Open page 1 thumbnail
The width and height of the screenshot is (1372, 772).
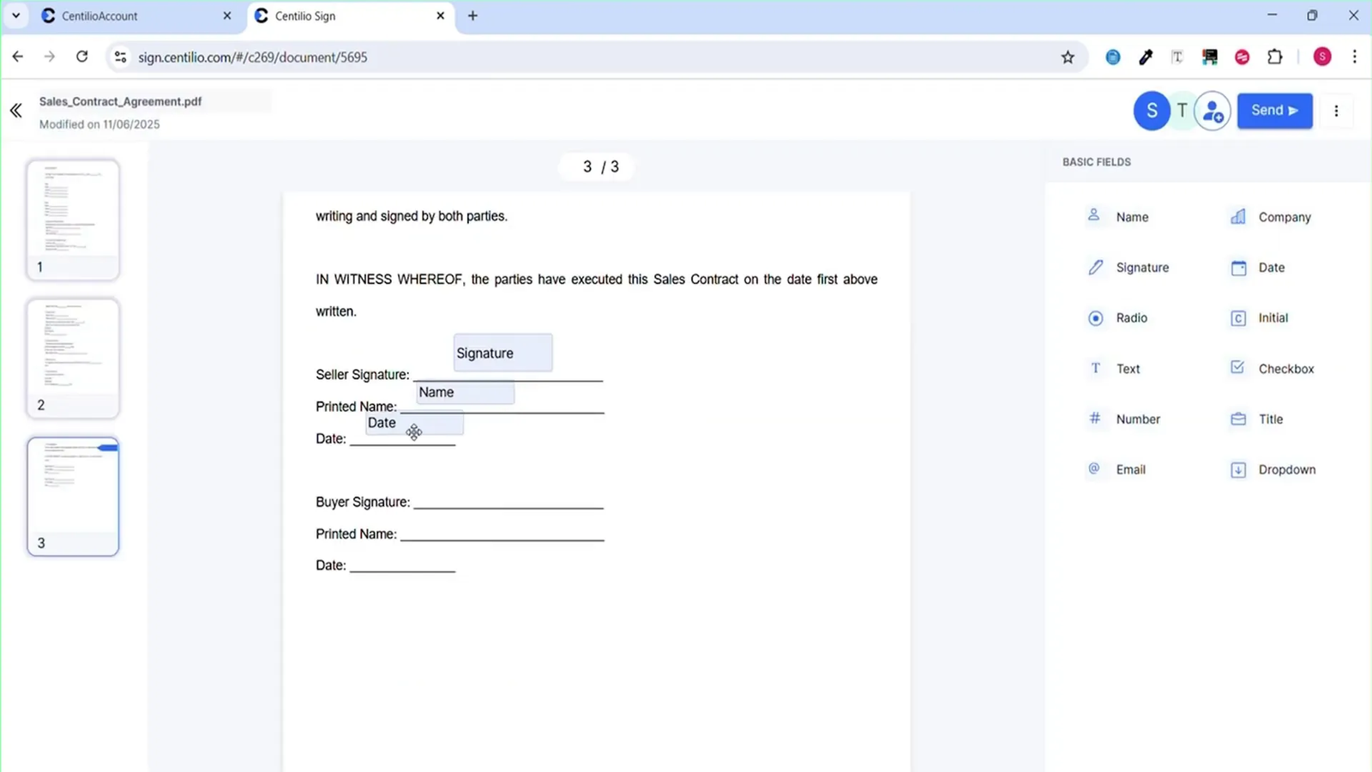(x=73, y=220)
